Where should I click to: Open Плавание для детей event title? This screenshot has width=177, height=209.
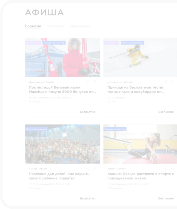point(59,176)
